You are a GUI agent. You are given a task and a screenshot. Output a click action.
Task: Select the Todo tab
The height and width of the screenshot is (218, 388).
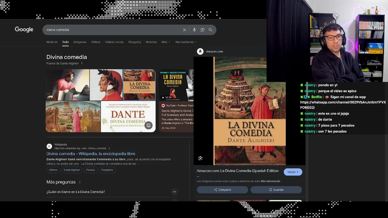point(65,42)
